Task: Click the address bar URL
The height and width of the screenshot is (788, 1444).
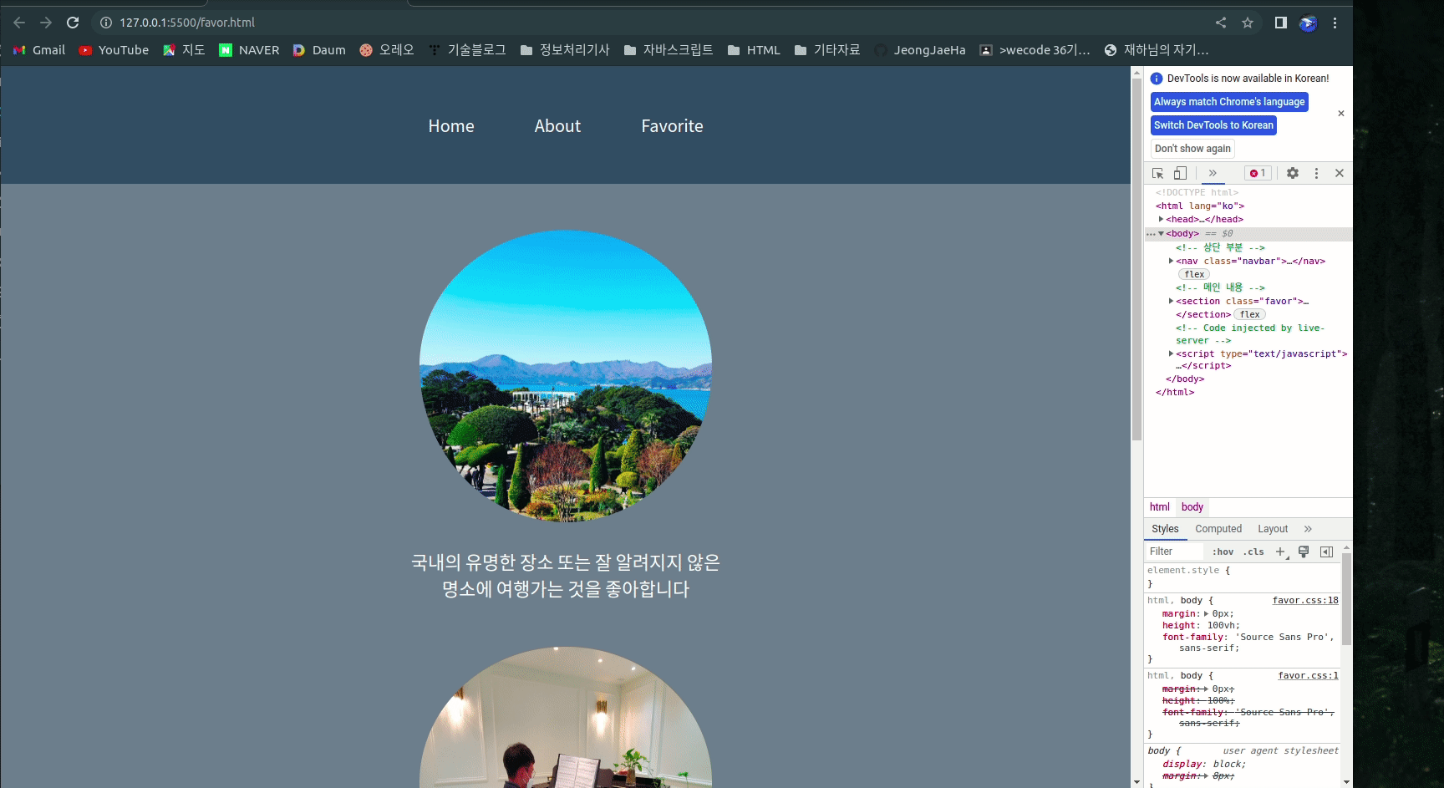Action: point(187,23)
